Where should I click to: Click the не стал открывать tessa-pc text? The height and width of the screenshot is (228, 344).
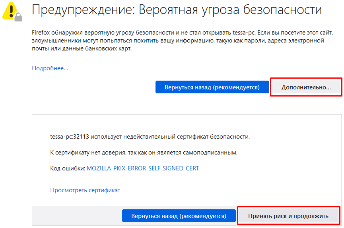coord(221,33)
